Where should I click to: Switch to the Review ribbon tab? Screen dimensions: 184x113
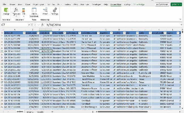point(67,5)
